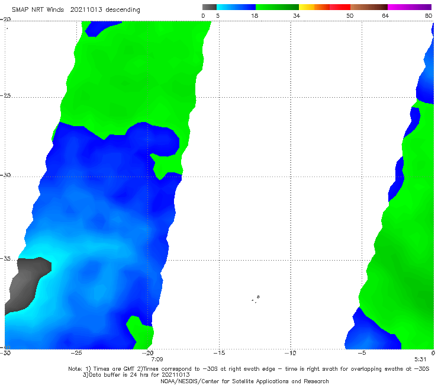Click the note '3)Data buffer is 24 hrs for 20211013'

coord(136,375)
